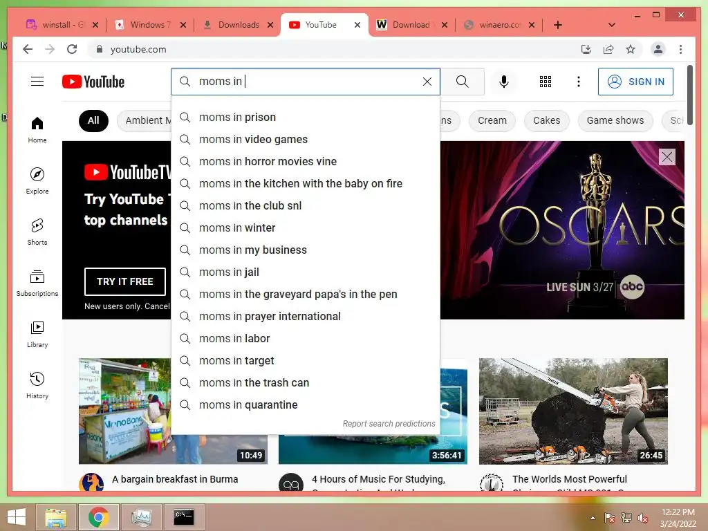This screenshot has width=708, height=531.
Task: Open "A bargain breakfast in Burma" video title
Action: (x=175, y=479)
